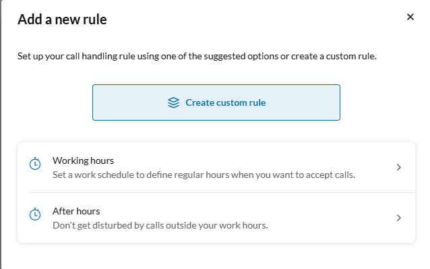Expand After hours using its right chevron
This screenshot has width=430, height=269.
(399, 218)
